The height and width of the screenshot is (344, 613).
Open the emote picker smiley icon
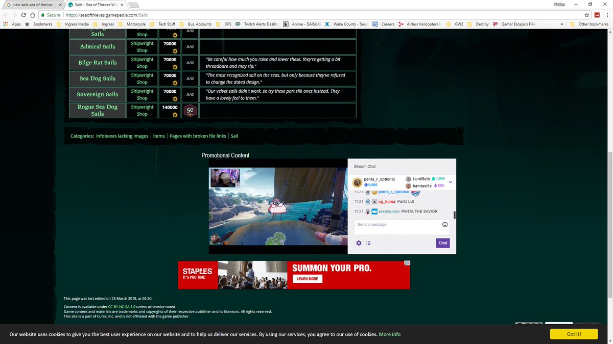[x=445, y=225]
